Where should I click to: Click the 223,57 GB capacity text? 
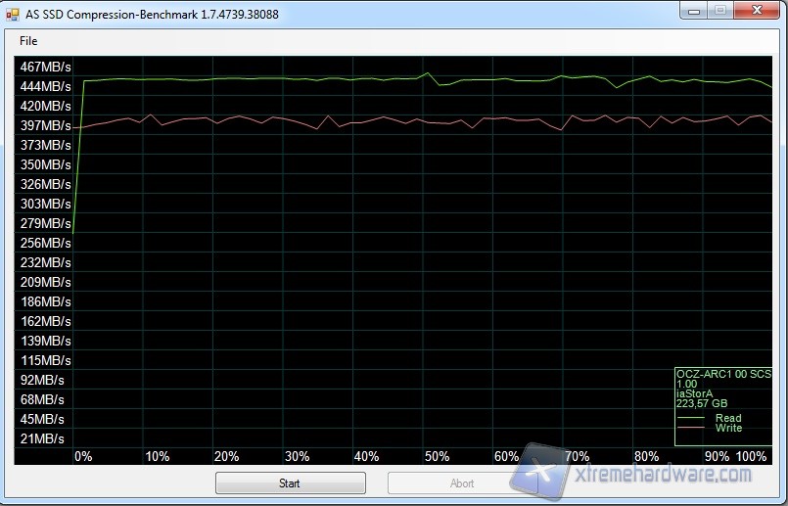point(702,403)
